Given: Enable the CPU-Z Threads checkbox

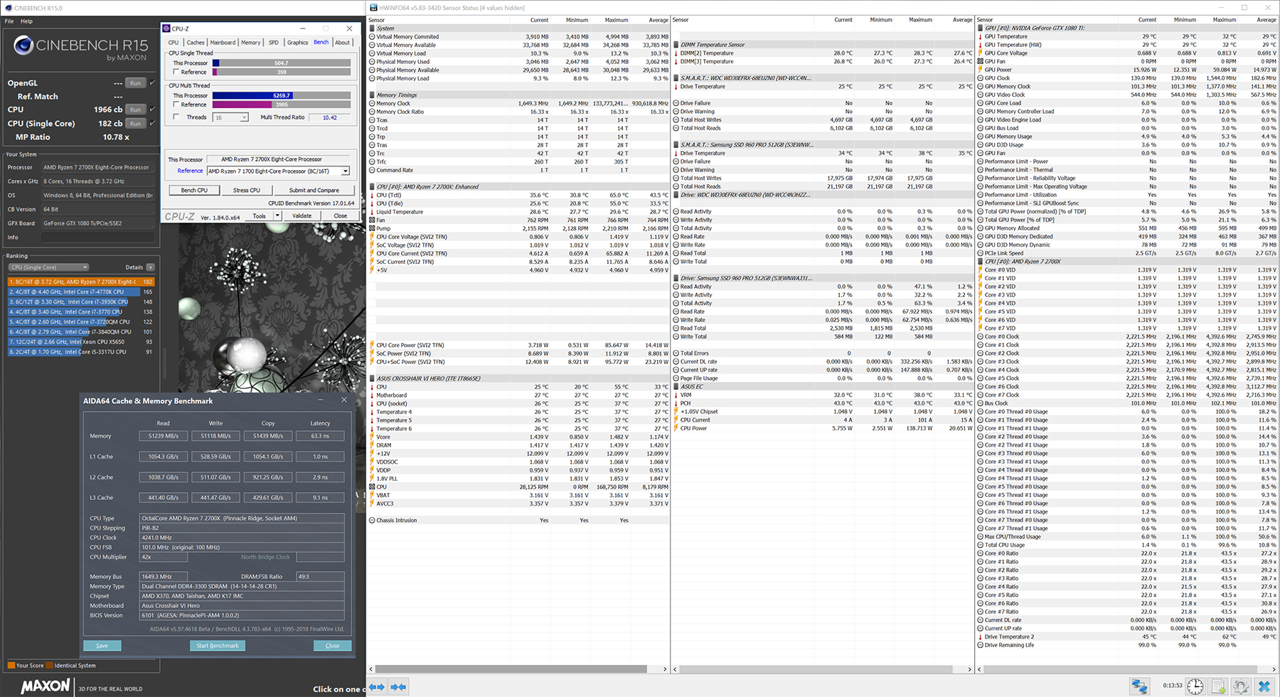Looking at the screenshot, I should click(176, 117).
